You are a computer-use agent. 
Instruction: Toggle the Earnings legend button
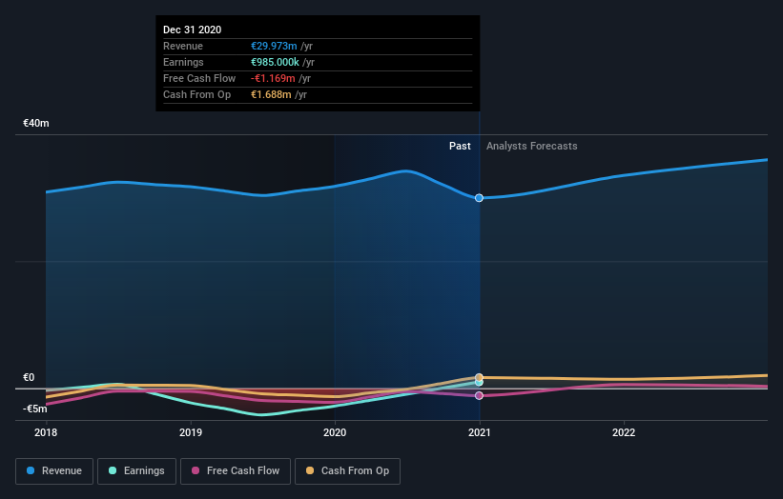136,471
